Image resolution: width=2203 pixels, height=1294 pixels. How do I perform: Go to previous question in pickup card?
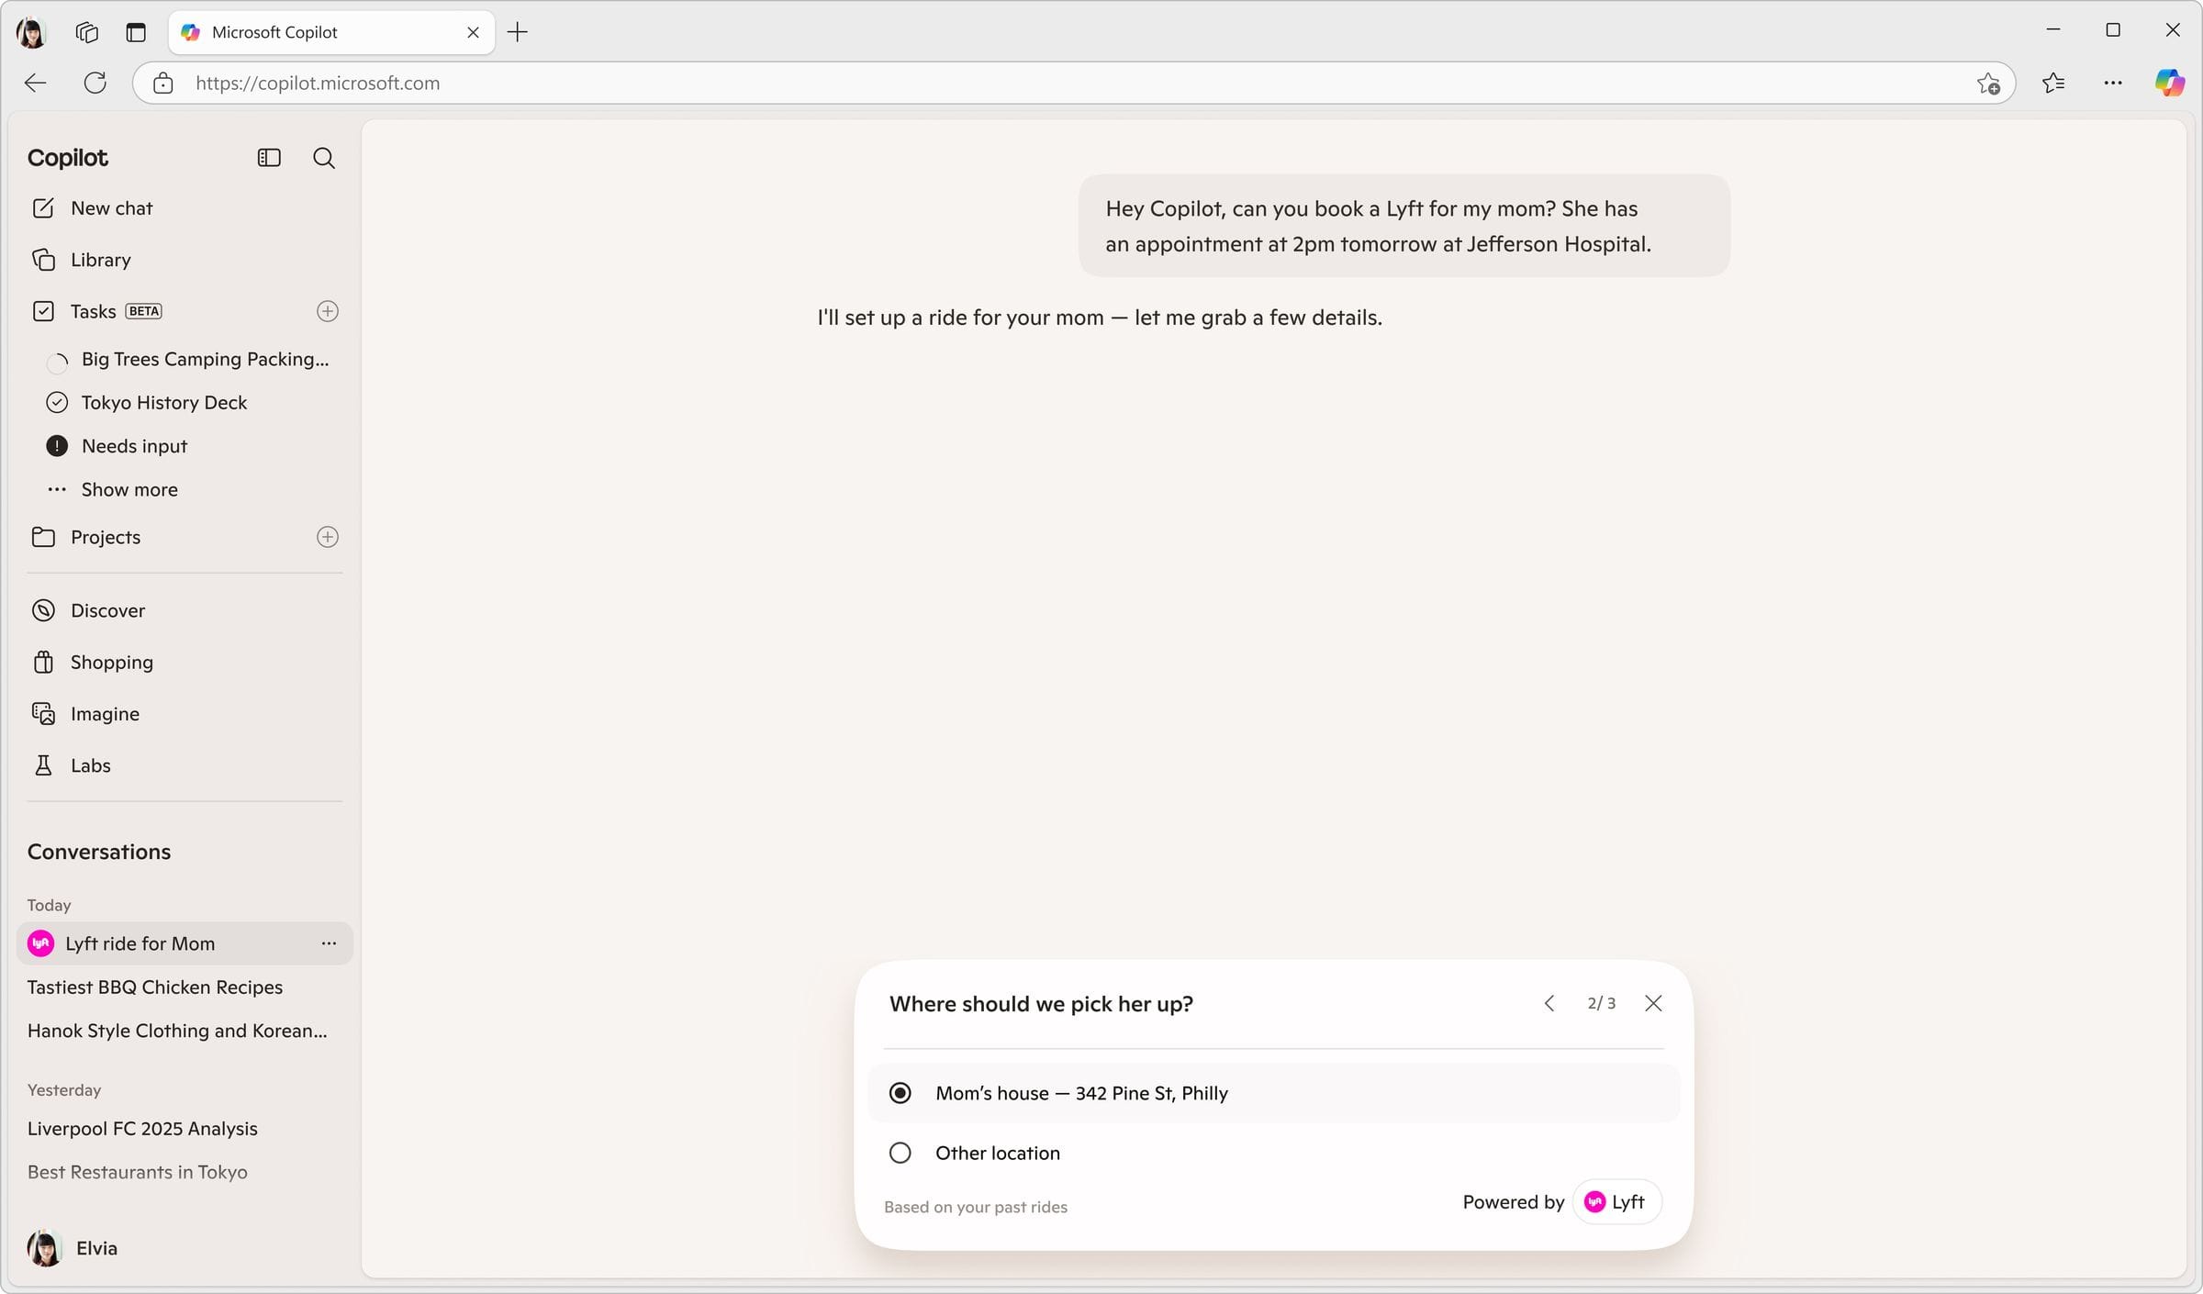[1549, 1003]
